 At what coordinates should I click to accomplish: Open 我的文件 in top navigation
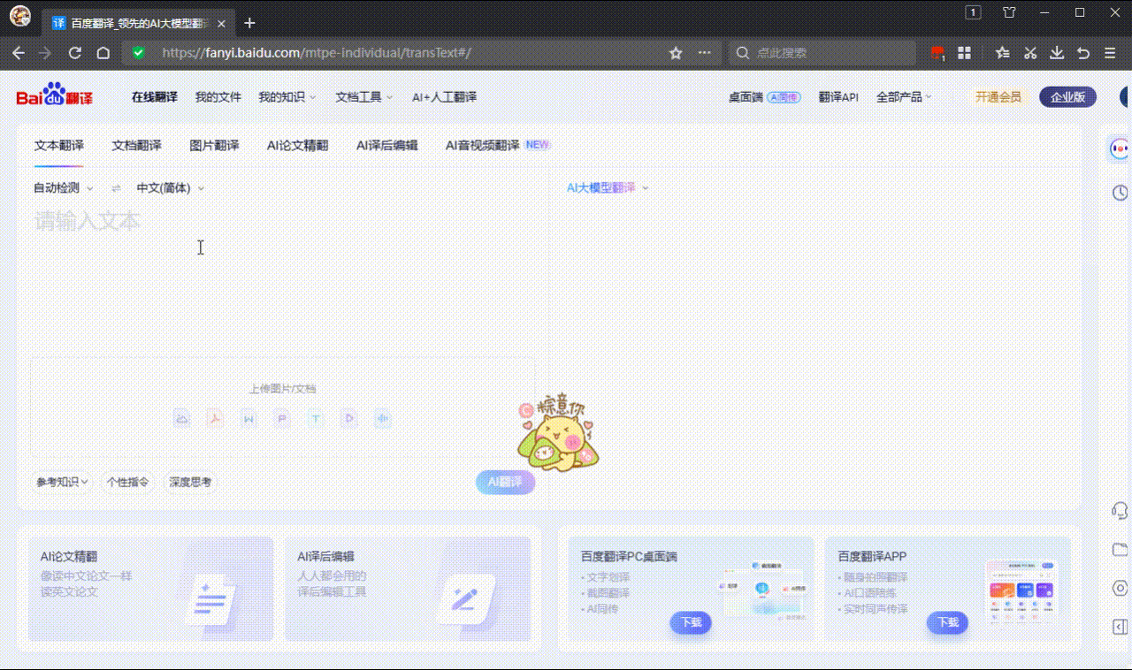[x=218, y=97]
